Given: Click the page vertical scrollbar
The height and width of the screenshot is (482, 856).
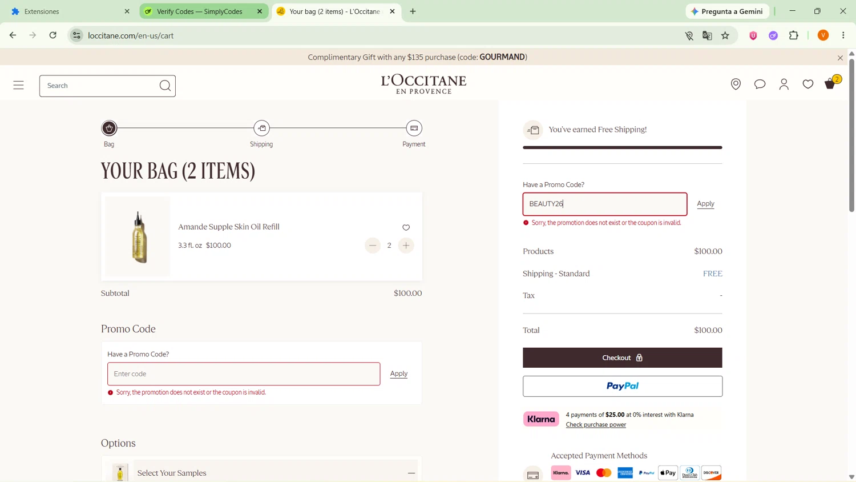Looking at the screenshot, I should click(851, 136).
